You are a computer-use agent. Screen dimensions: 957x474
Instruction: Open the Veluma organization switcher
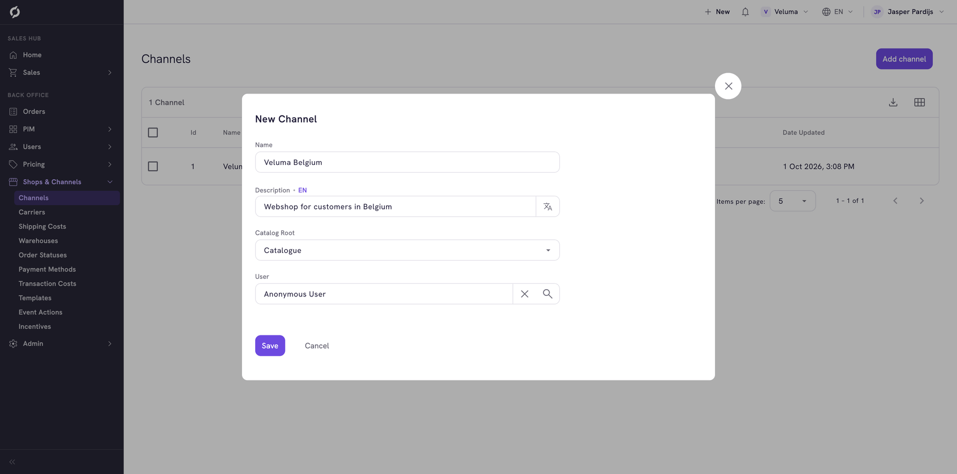pos(785,12)
